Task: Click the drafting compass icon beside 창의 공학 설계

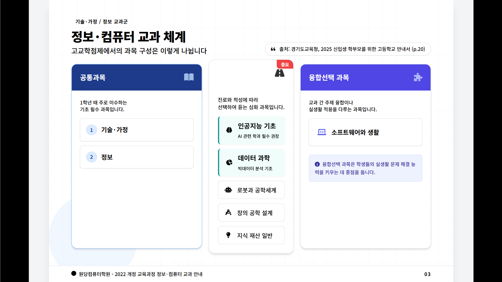Action: [228, 213]
